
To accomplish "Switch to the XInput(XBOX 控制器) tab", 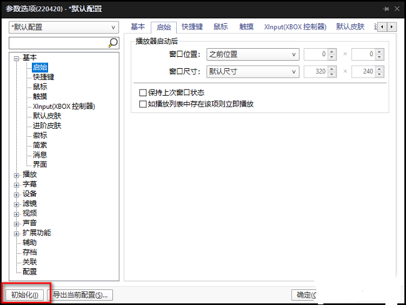I will (x=295, y=27).
